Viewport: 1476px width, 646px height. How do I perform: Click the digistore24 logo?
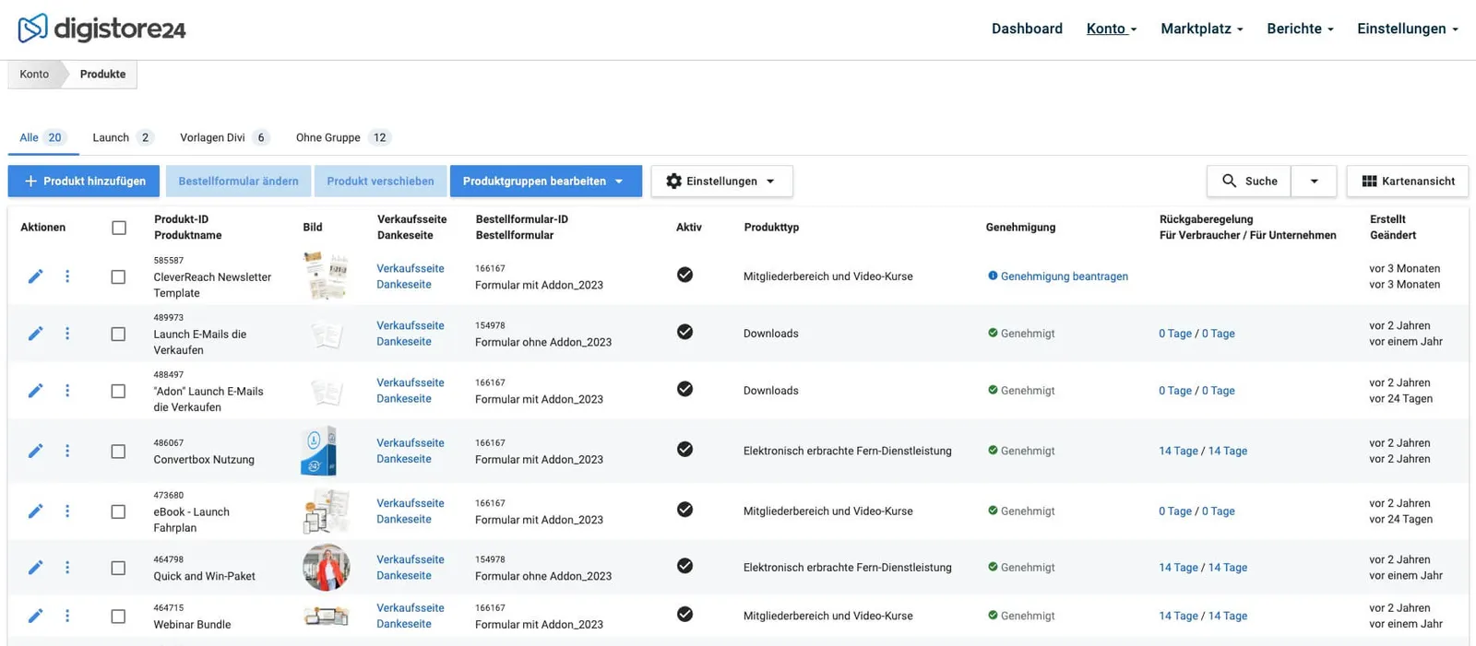pyautogui.click(x=101, y=29)
